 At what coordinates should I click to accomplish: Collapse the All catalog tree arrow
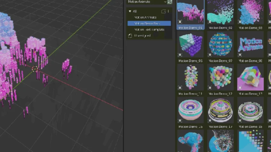tap(130, 11)
